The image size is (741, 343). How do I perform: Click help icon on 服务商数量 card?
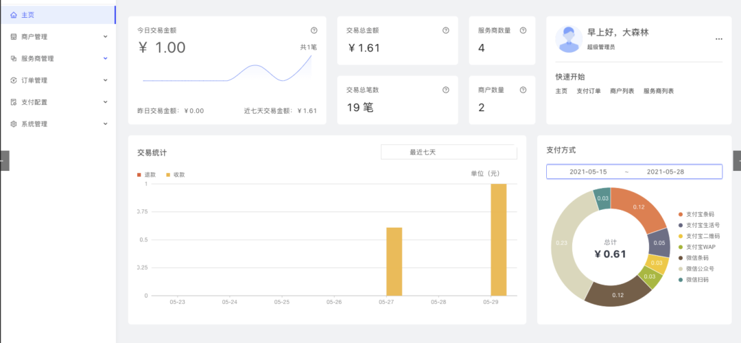[524, 30]
